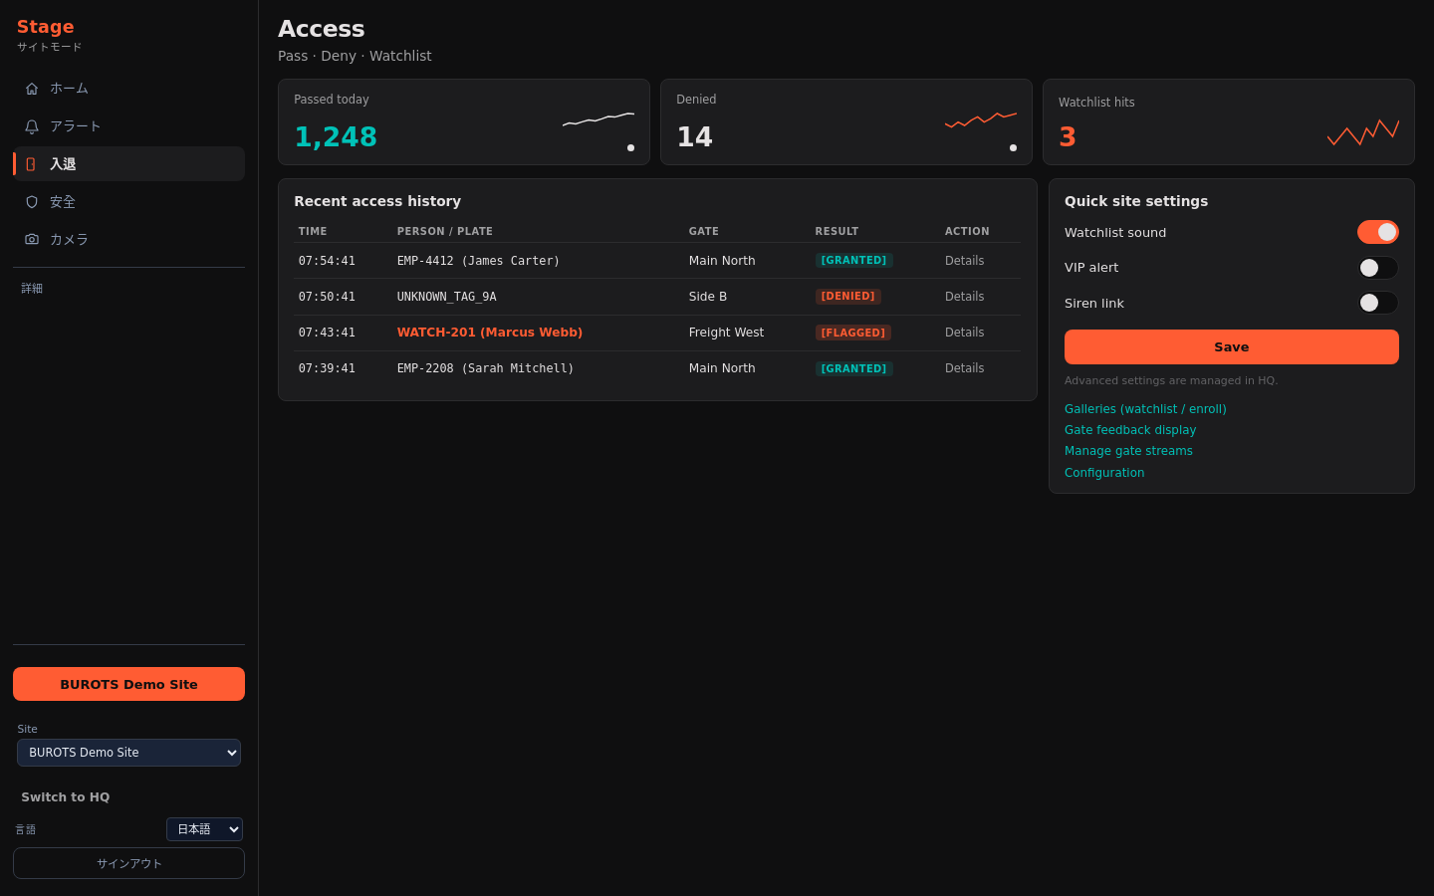Click the Watchlist hits count 3
Image resolution: width=1434 pixels, height=896 pixels.
(x=1068, y=137)
